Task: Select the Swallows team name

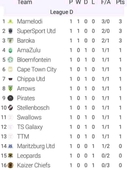Action: (29, 117)
